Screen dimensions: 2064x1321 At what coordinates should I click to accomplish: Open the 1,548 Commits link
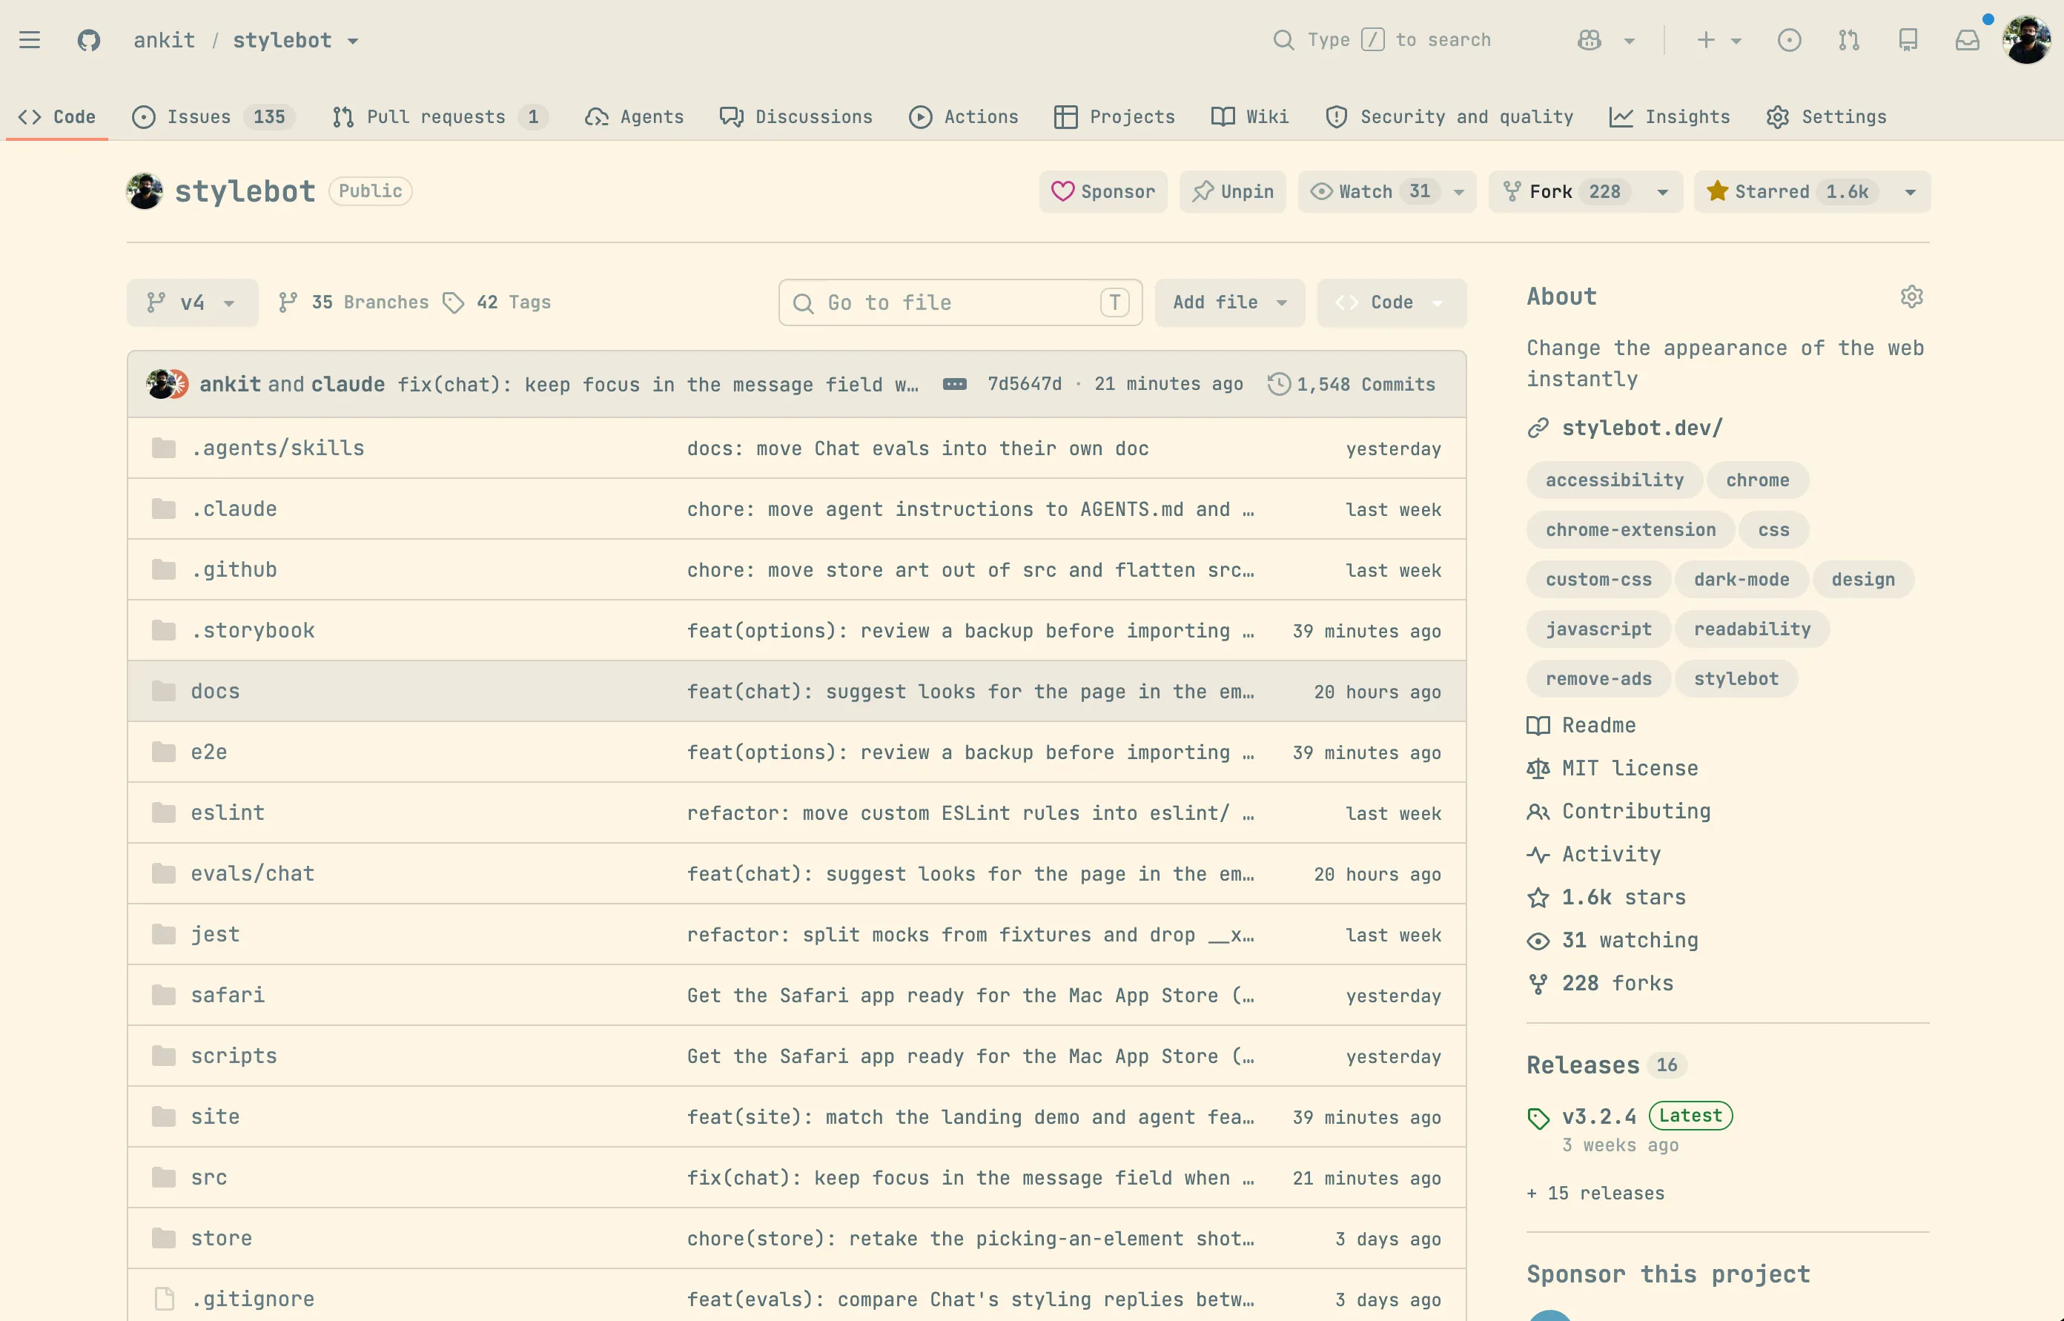tap(1352, 384)
